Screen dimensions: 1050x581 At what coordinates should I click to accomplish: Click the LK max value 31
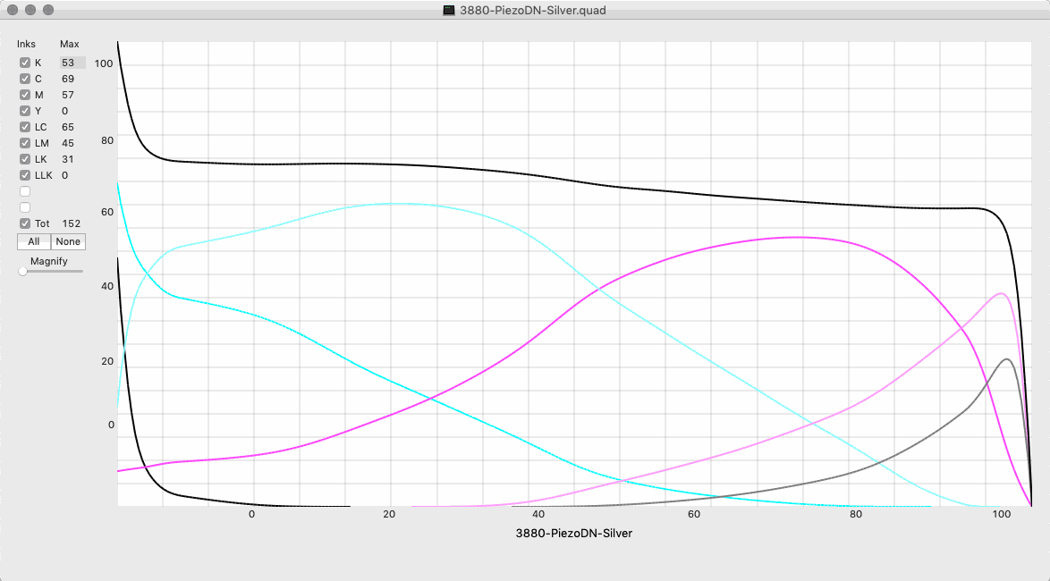[x=68, y=158]
